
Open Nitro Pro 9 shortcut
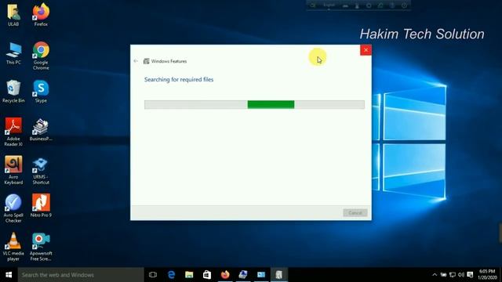click(x=41, y=205)
